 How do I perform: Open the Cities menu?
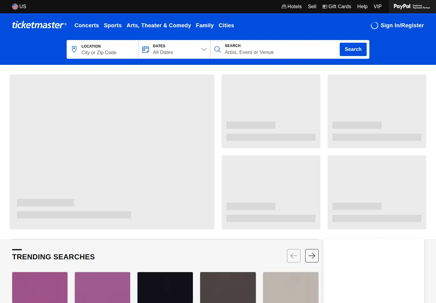tap(226, 25)
